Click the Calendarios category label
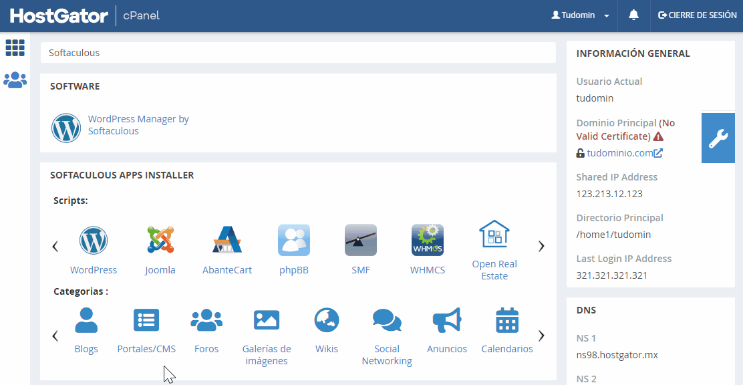 coord(507,349)
